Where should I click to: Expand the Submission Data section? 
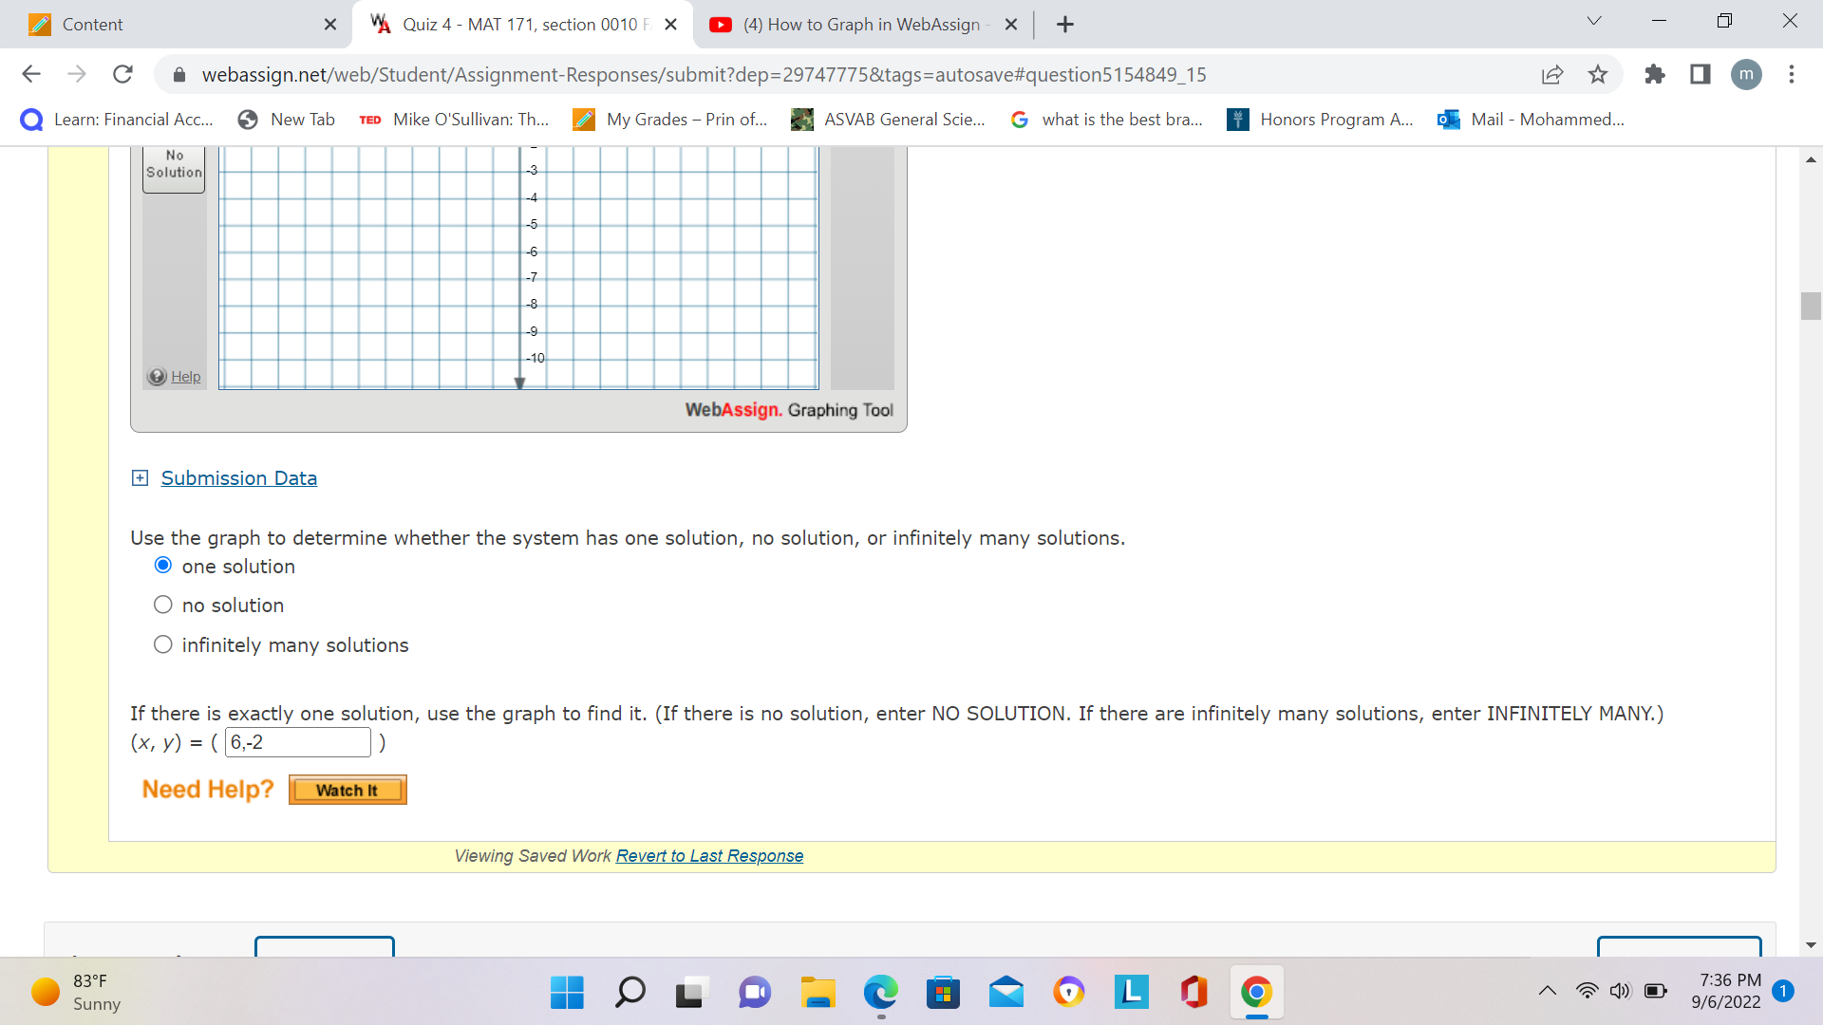[x=140, y=477]
